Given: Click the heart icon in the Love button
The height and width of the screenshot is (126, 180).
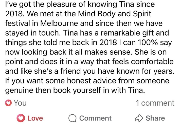Looking at the screenshot, I should (x=21, y=118).
